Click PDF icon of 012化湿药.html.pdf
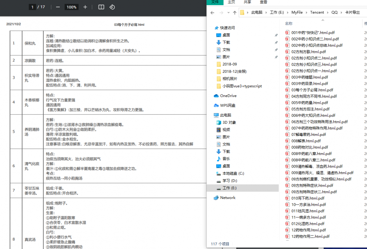The height and width of the screenshot is (249, 367). 287,224
